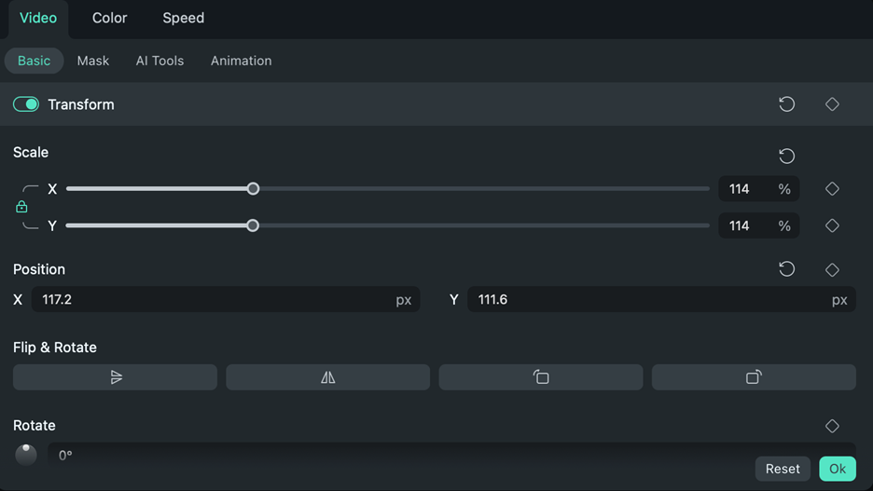Rotate 90 degrees clockwise

click(754, 377)
